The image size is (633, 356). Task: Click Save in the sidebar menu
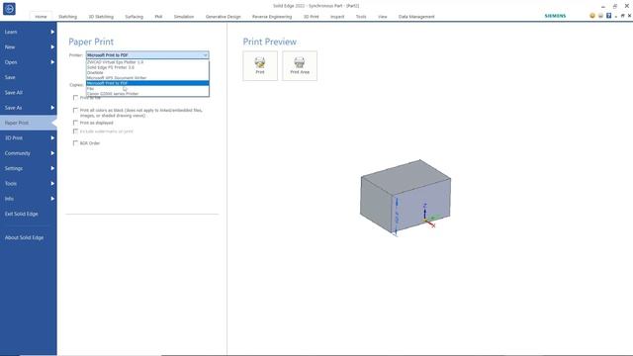click(29, 77)
